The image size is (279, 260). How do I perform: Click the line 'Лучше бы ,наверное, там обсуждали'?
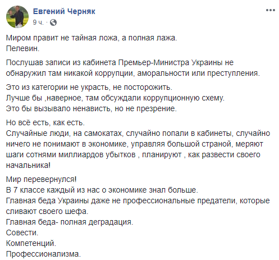(x=115, y=98)
